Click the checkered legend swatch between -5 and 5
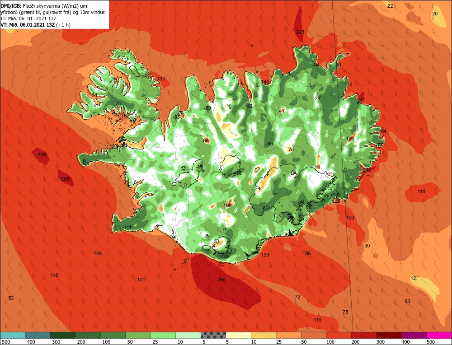This screenshot has width=452, height=345. [x=213, y=335]
